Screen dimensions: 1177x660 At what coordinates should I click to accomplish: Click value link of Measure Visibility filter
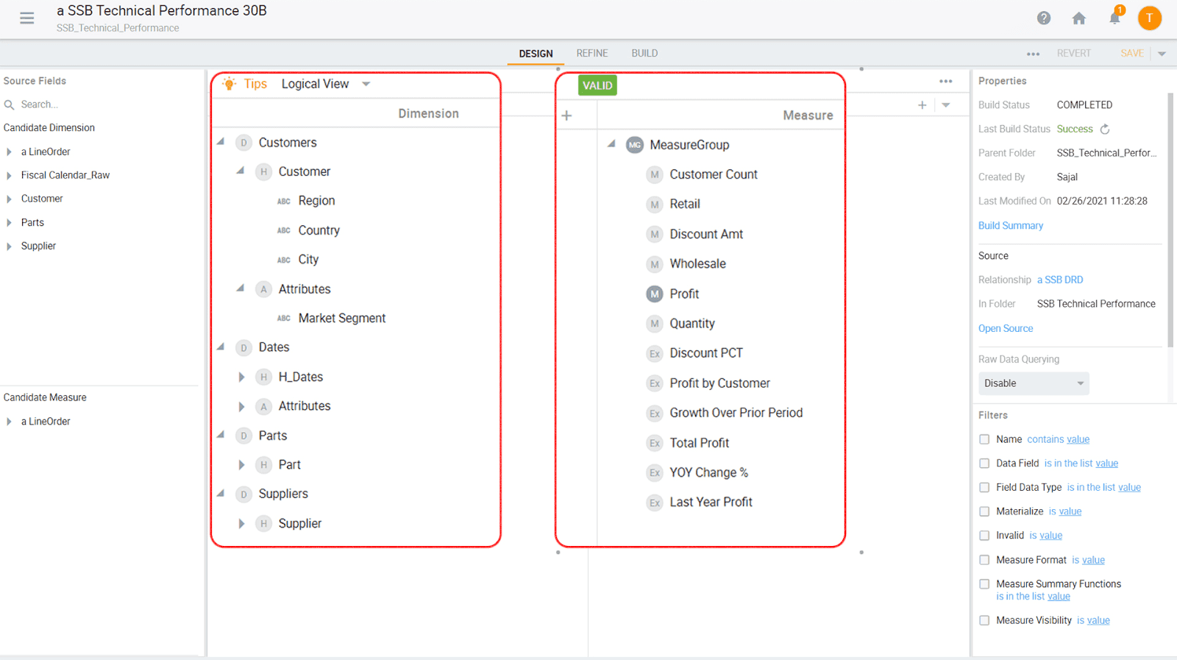1098,620
